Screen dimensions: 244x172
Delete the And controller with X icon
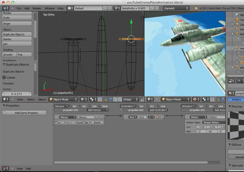tap(162, 117)
